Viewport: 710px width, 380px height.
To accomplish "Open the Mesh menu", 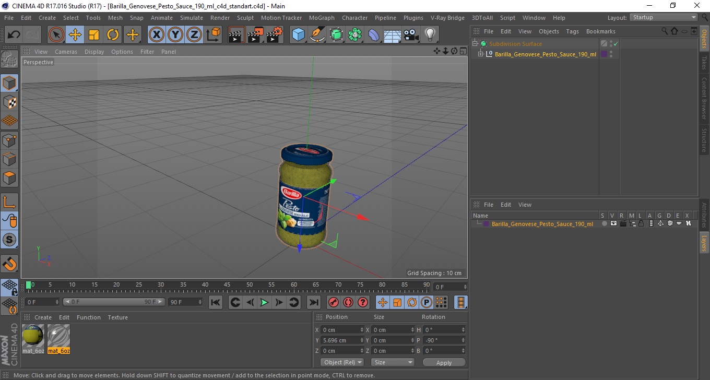I will point(115,18).
